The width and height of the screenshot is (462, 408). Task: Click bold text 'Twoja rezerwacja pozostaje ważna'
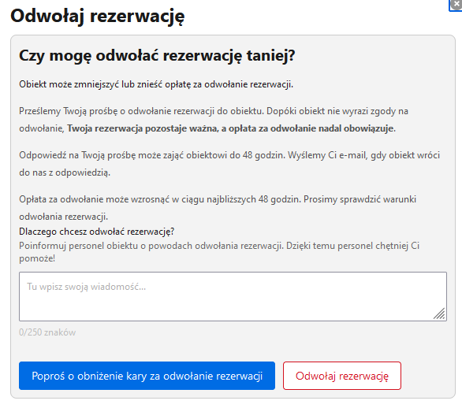tap(143, 128)
